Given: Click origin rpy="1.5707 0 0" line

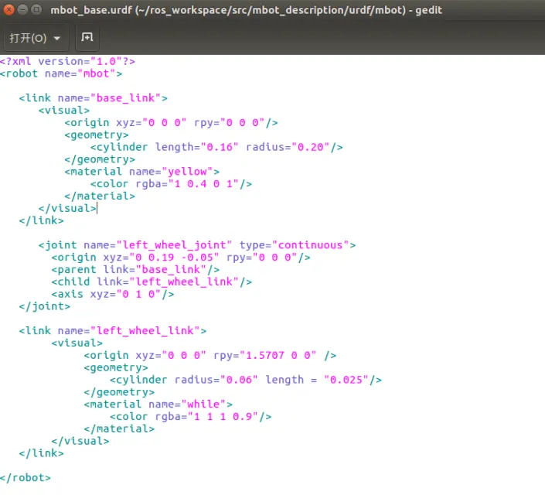Looking at the screenshot, I should [x=210, y=356].
